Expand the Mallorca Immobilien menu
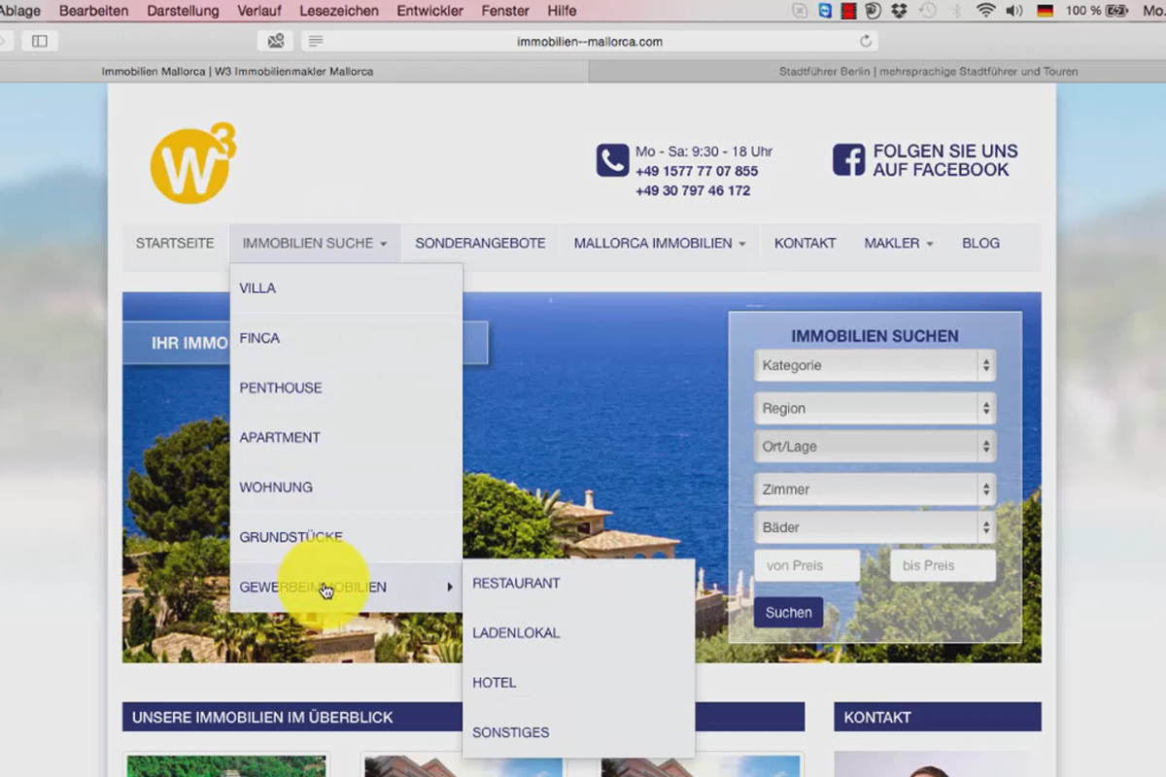 coord(660,244)
